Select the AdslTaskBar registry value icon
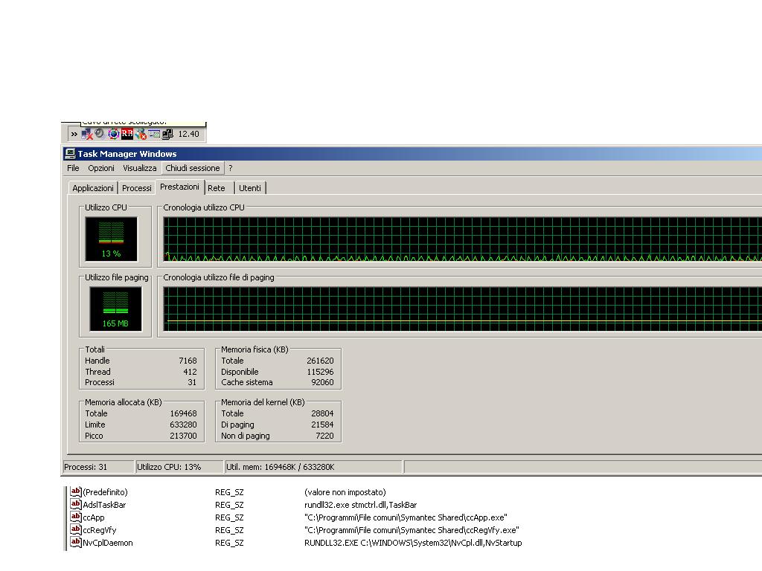This screenshot has height=571, width=762. pyautogui.click(x=75, y=505)
